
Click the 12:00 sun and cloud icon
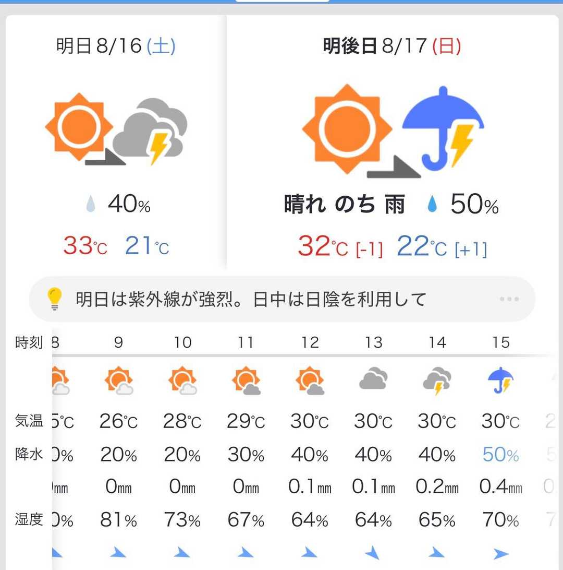310,381
